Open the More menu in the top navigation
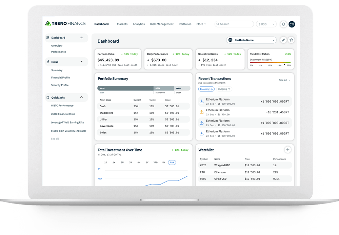This screenshot has height=235, width=339. pyautogui.click(x=201, y=24)
